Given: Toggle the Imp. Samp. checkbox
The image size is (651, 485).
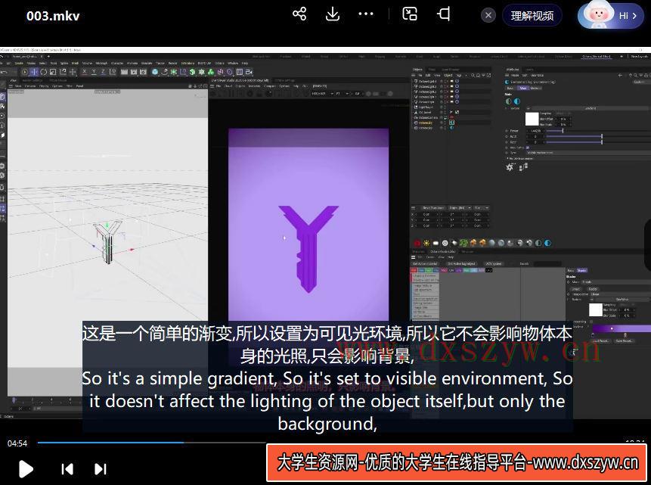Looking at the screenshot, I should pos(528,148).
